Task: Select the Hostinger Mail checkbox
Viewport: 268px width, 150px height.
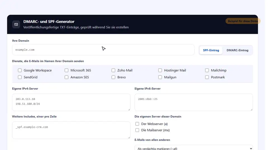Action: point(160,70)
